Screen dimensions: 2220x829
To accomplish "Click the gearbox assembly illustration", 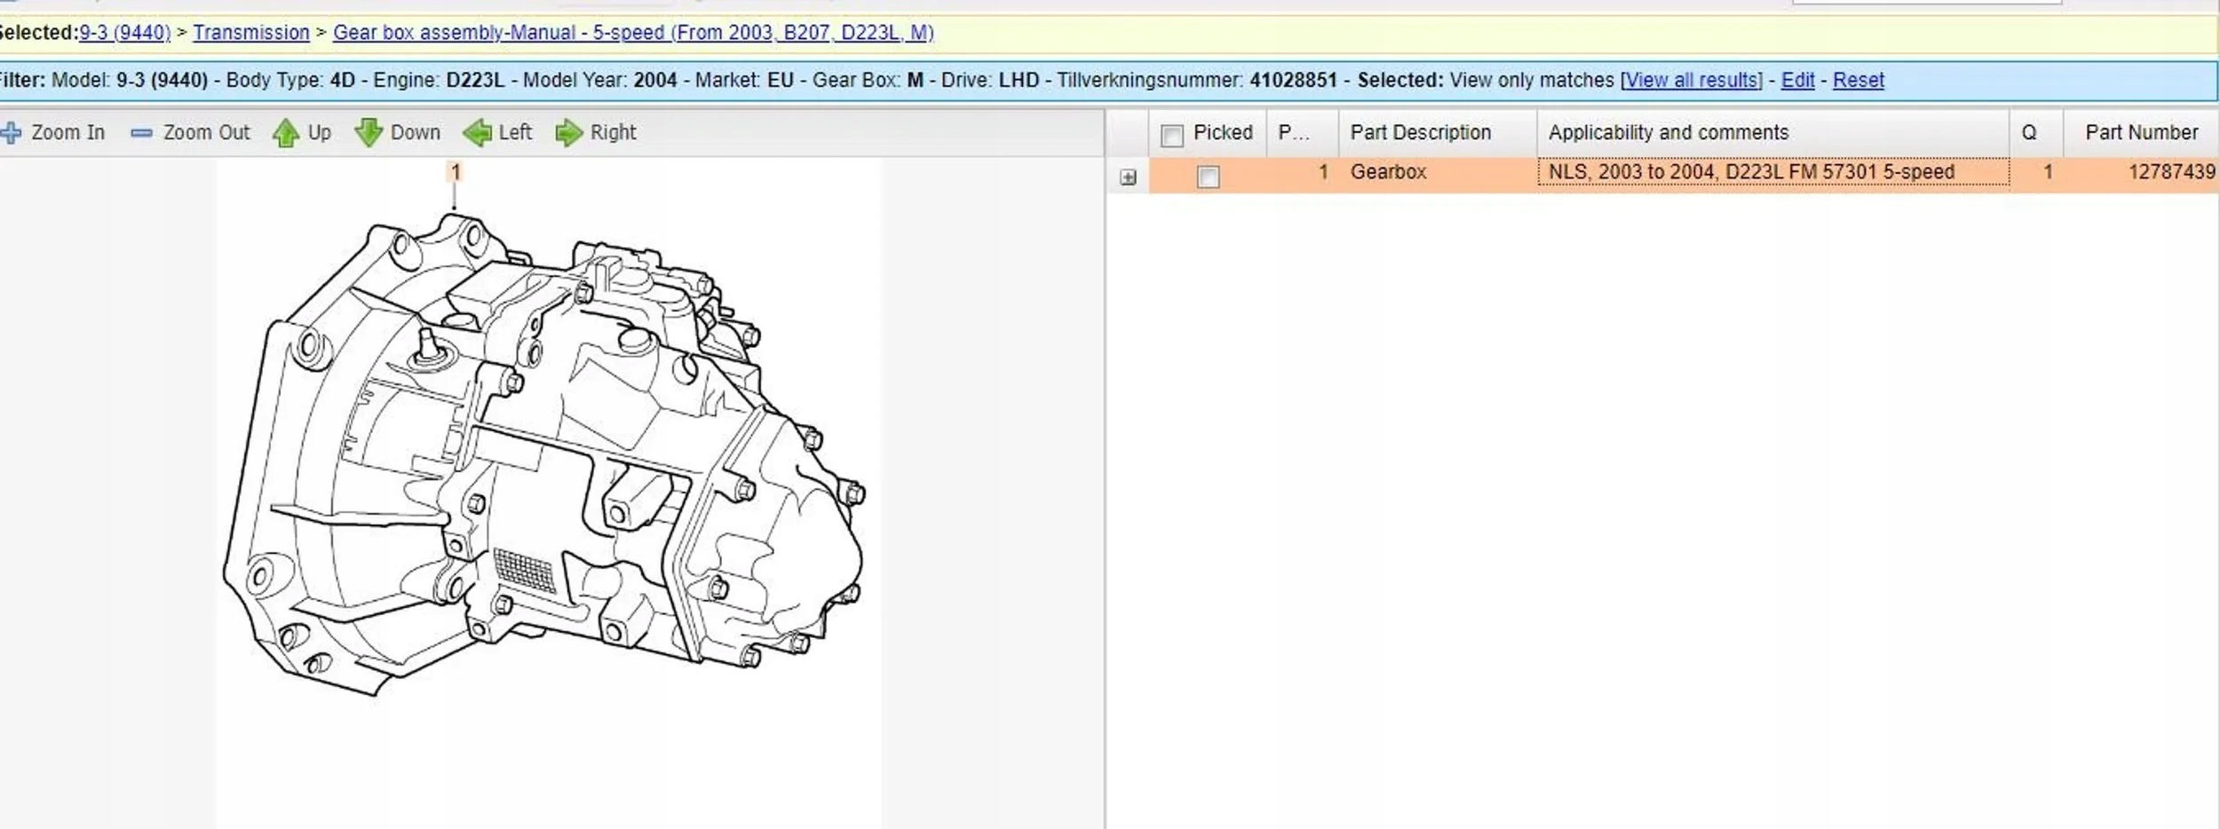I will 544,454.
